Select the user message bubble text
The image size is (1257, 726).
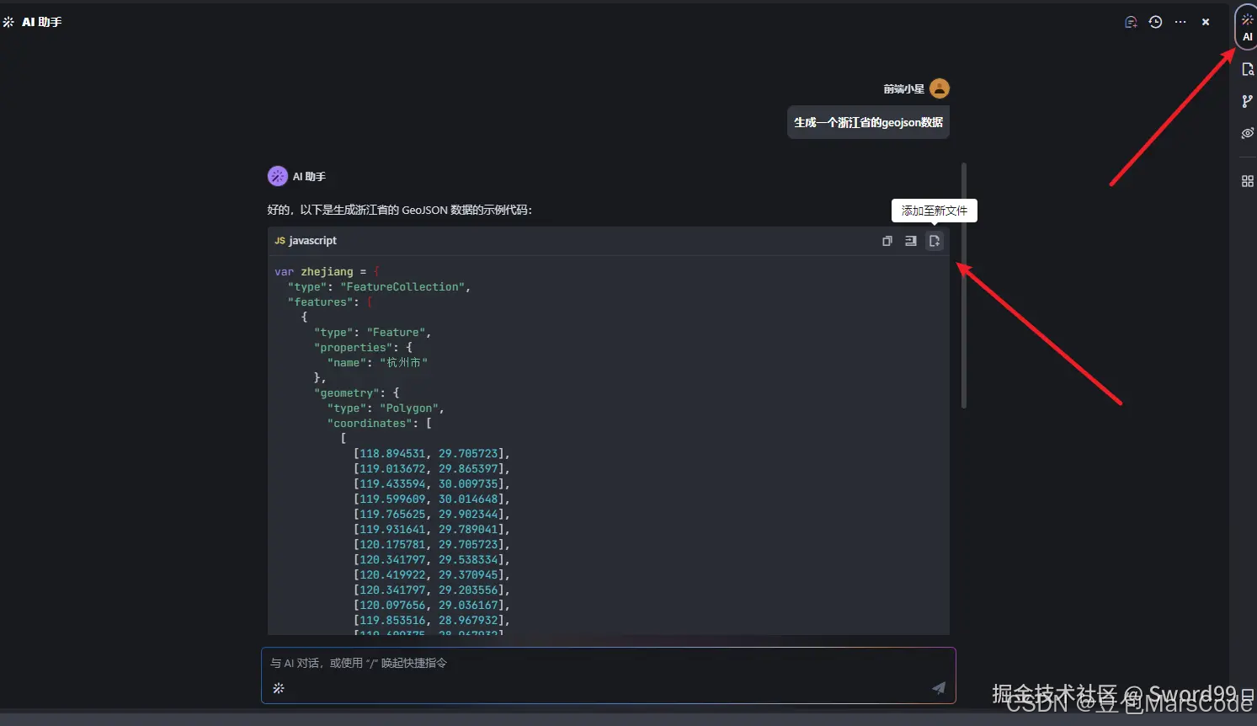[868, 122]
